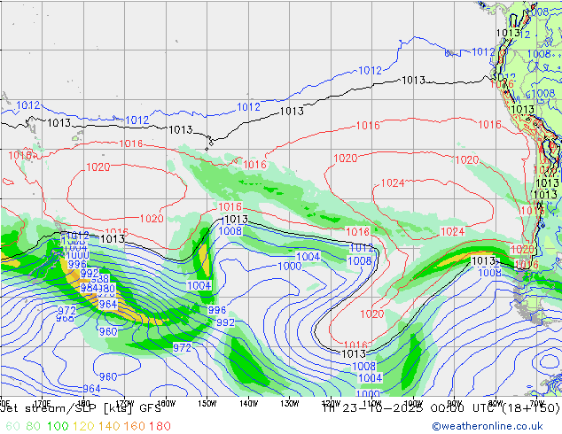Select the 60 kts legend value
The image size is (562, 434).
pyautogui.click(x=12, y=426)
